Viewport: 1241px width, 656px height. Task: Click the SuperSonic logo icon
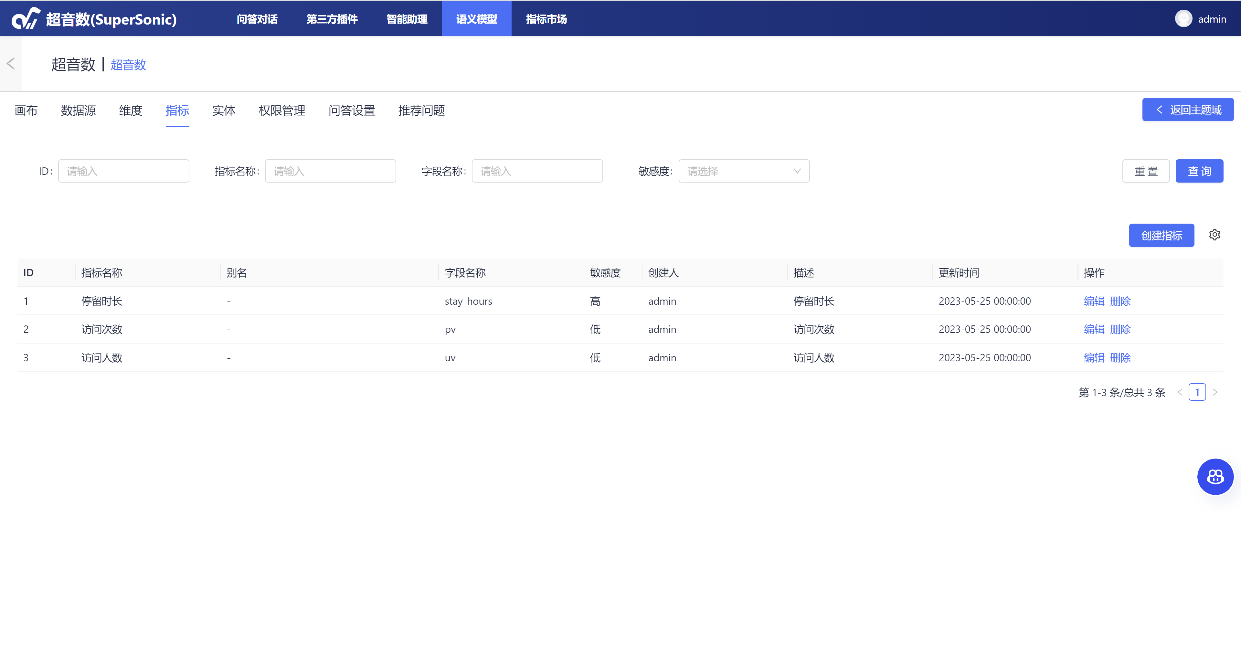pyautogui.click(x=26, y=18)
